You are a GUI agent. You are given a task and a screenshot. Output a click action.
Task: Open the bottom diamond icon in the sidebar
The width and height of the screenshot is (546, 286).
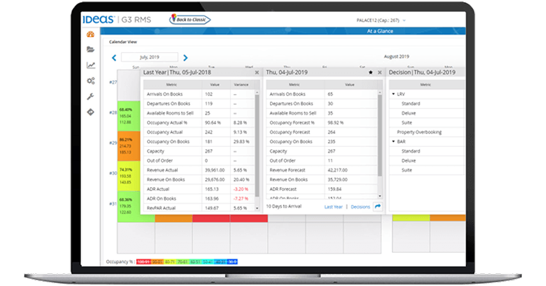[91, 111]
